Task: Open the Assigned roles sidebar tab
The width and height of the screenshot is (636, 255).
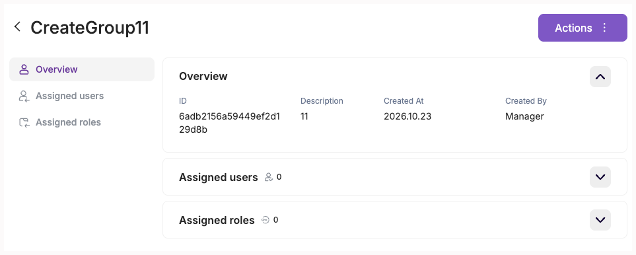Action: [82, 122]
